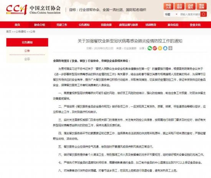Click the yellow star QZone share icon
This screenshot has width=211, height=178.
pos(160,48)
